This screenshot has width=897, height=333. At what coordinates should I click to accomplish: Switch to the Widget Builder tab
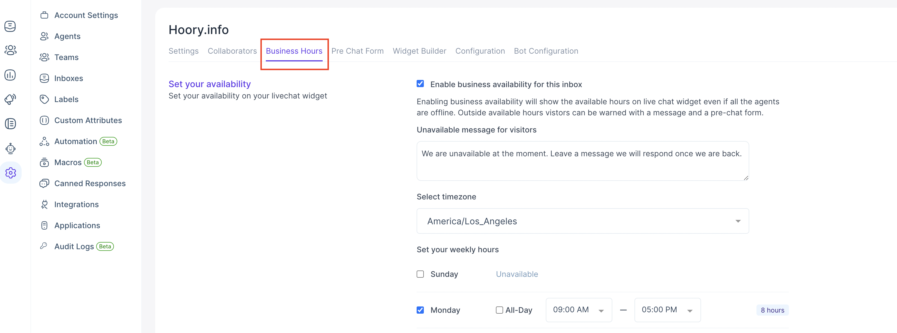[x=419, y=51]
